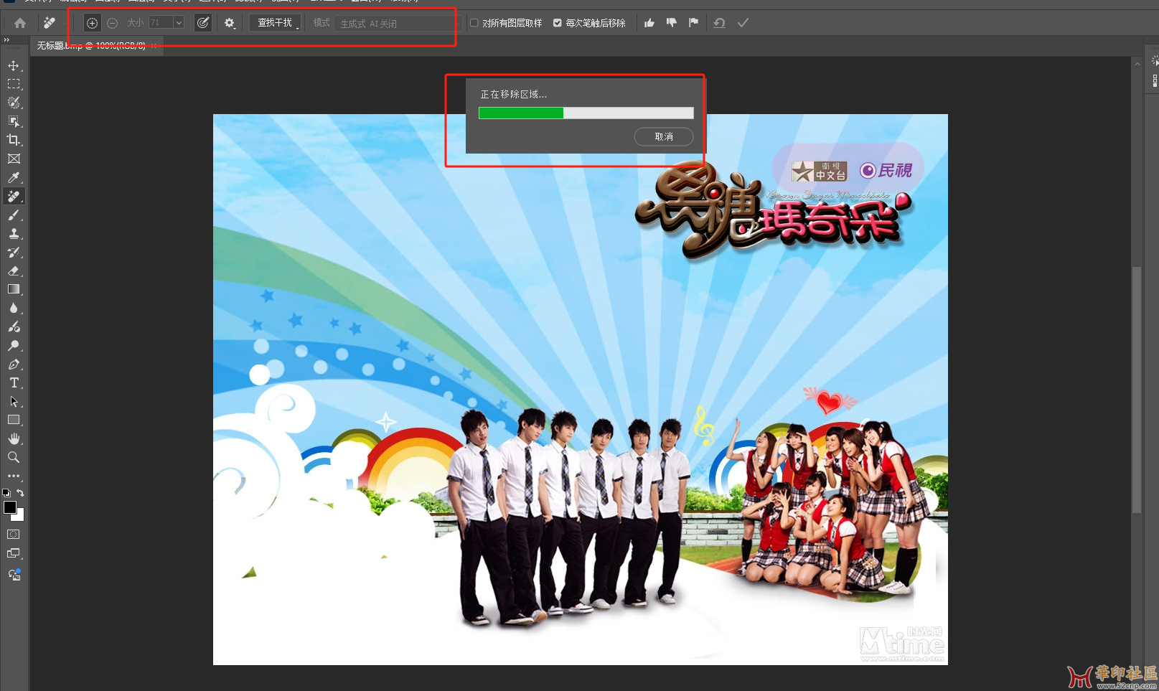The height and width of the screenshot is (691, 1159).
Task: Select the Pen tool
Action: [14, 364]
